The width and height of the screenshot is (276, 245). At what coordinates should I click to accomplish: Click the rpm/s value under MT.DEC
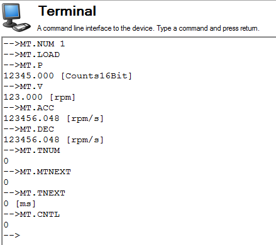(x=53, y=140)
